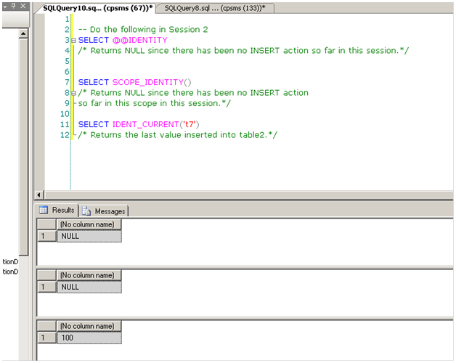Open the Messages tab
The width and height of the screenshot is (456, 363).
104,211
